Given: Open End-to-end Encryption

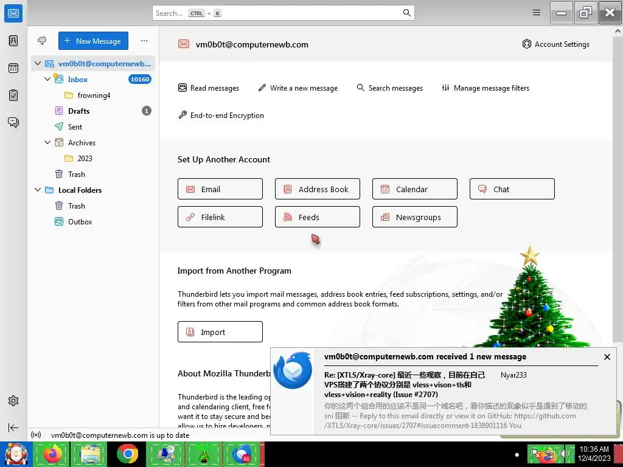Looking at the screenshot, I should [221, 115].
